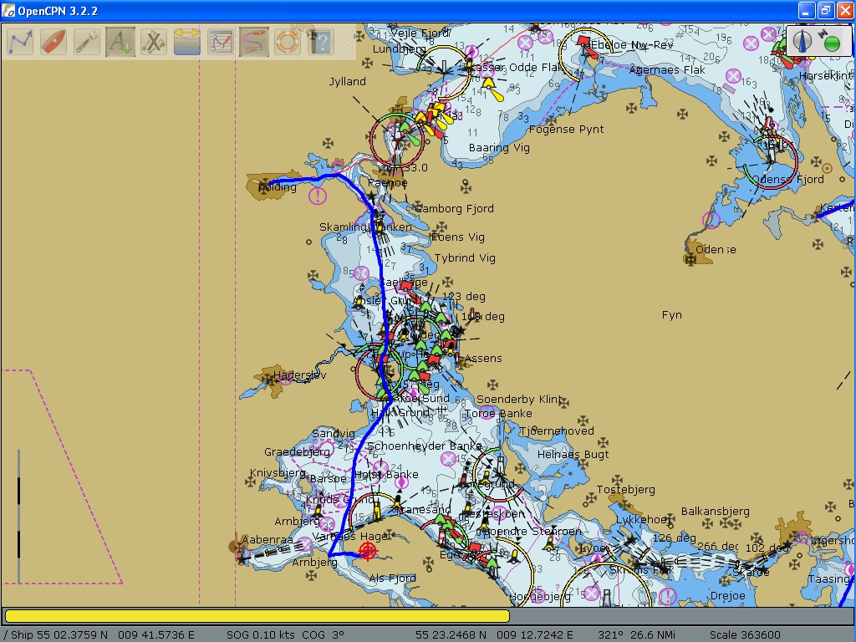The height and width of the screenshot is (642, 856).
Task: Click the Kolding town label
Action: (278, 187)
